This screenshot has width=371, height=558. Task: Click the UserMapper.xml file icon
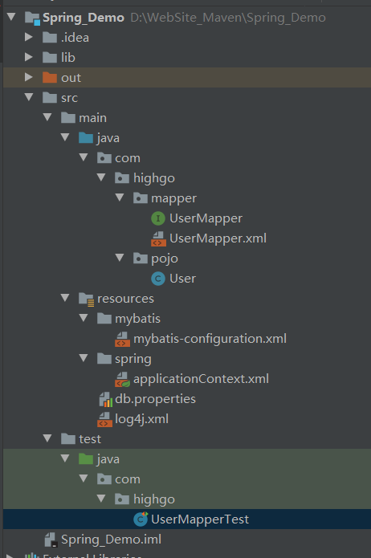[x=158, y=238]
